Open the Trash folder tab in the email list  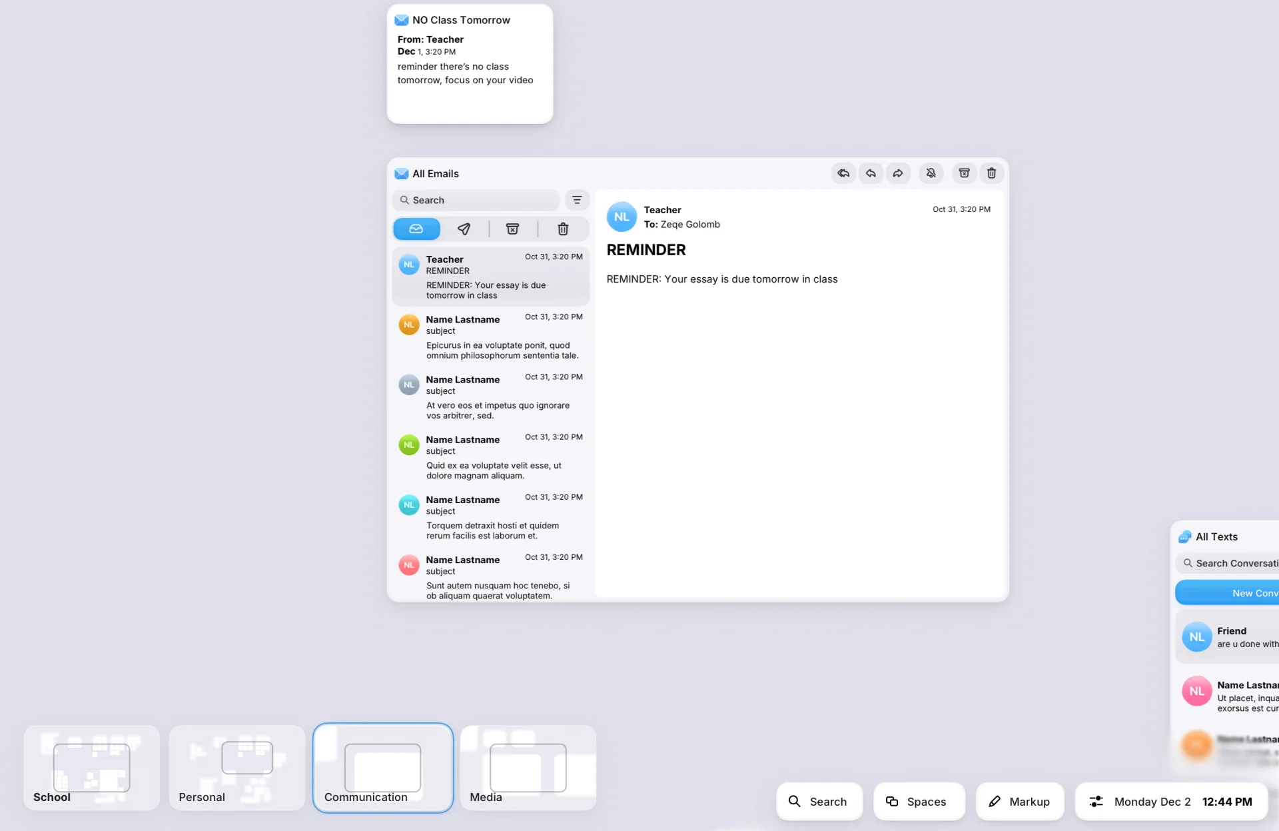(563, 229)
